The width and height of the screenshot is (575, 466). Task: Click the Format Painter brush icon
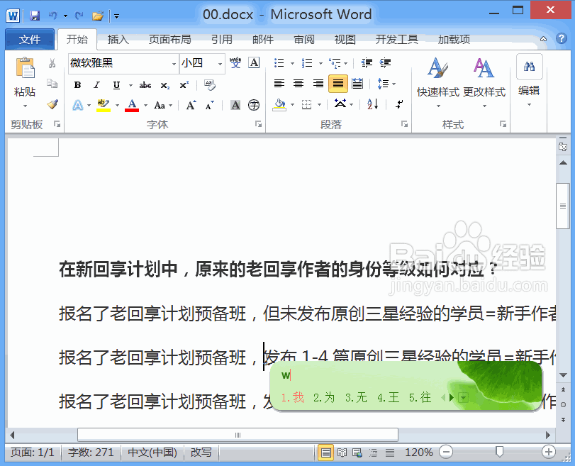[x=52, y=104]
